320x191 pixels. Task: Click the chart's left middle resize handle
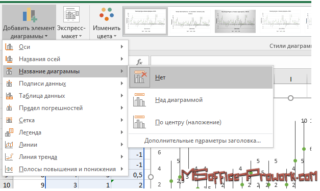[x=151, y=177]
